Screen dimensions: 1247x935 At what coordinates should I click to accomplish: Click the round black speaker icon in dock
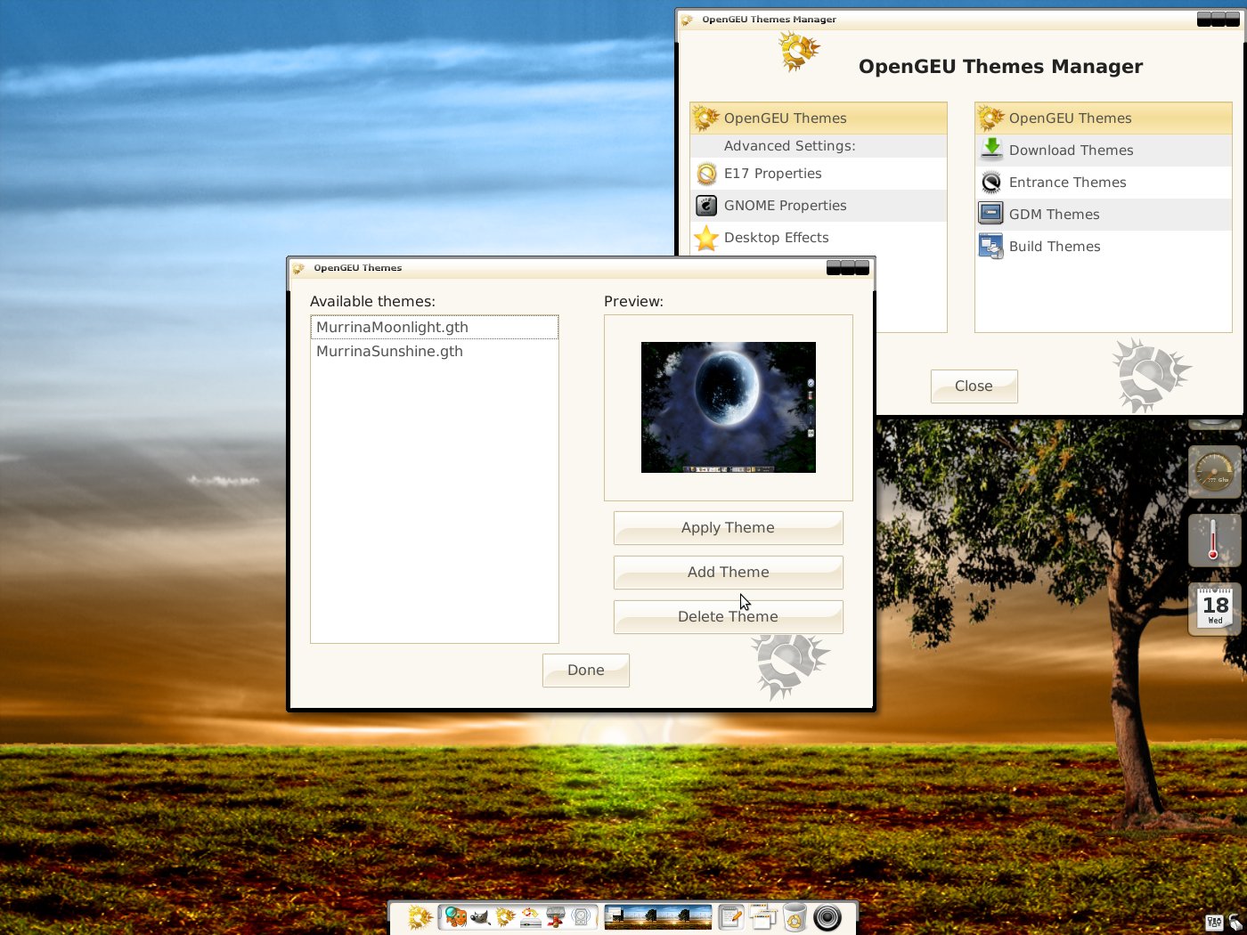[827, 917]
